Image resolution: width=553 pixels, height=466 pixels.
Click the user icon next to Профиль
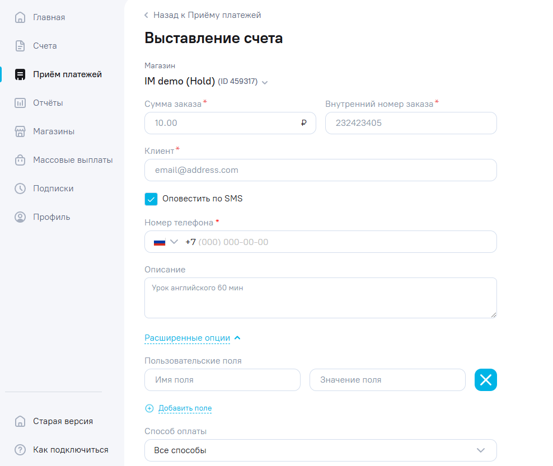pyautogui.click(x=20, y=217)
